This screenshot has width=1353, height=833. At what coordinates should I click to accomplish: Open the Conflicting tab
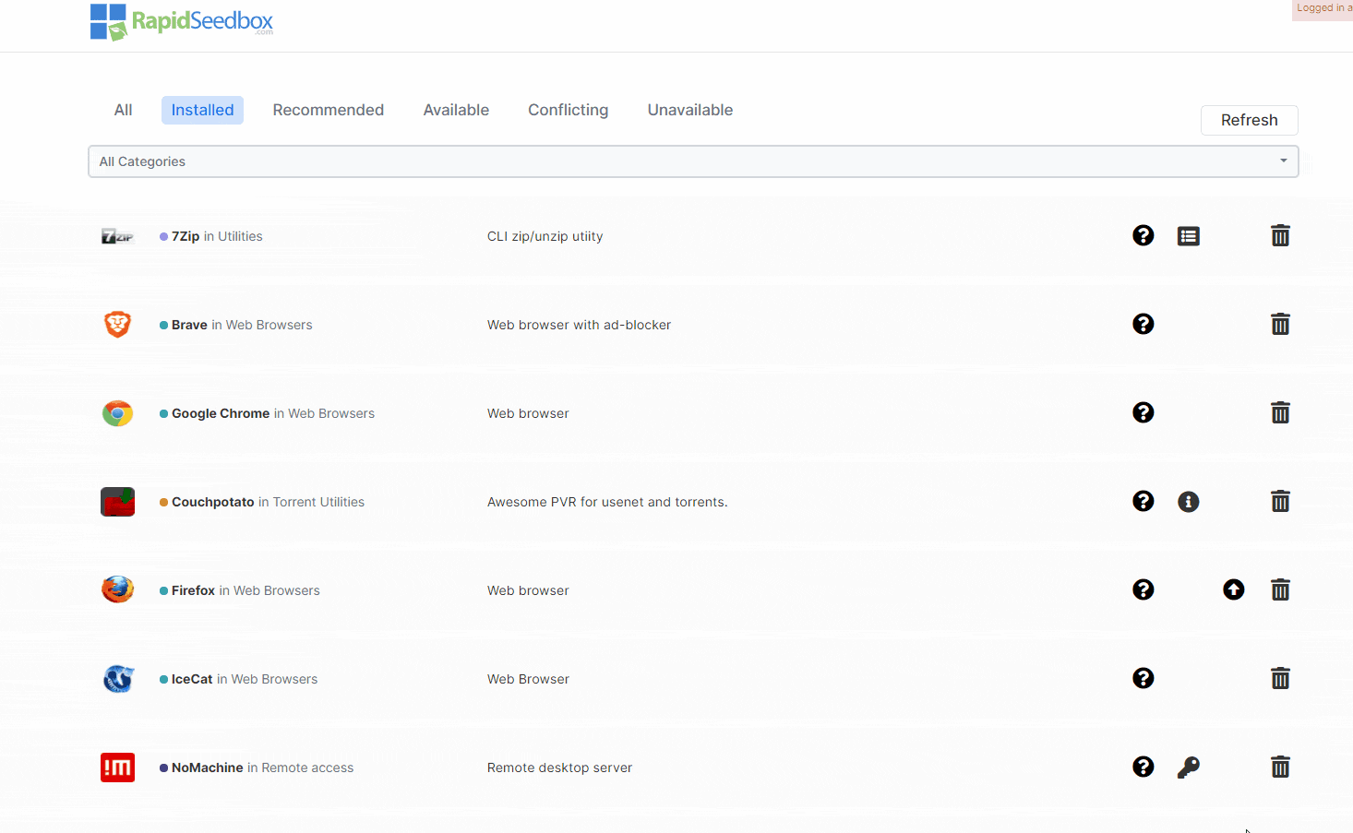(x=568, y=110)
